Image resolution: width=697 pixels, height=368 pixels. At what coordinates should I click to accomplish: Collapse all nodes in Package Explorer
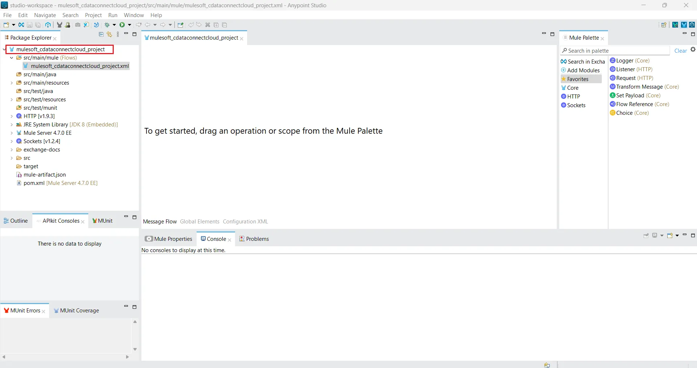pos(101,34)
